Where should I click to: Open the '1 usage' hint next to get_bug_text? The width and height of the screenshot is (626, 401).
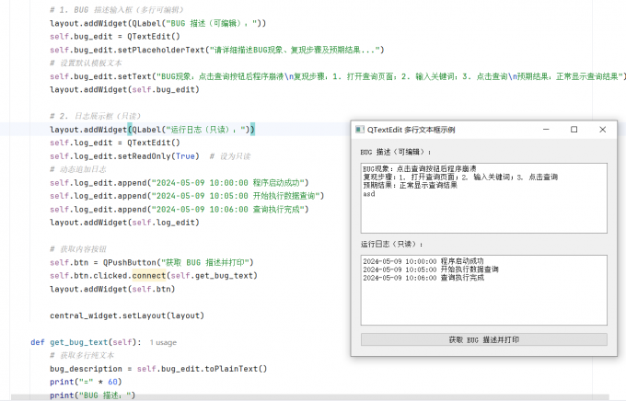point(163,342)
